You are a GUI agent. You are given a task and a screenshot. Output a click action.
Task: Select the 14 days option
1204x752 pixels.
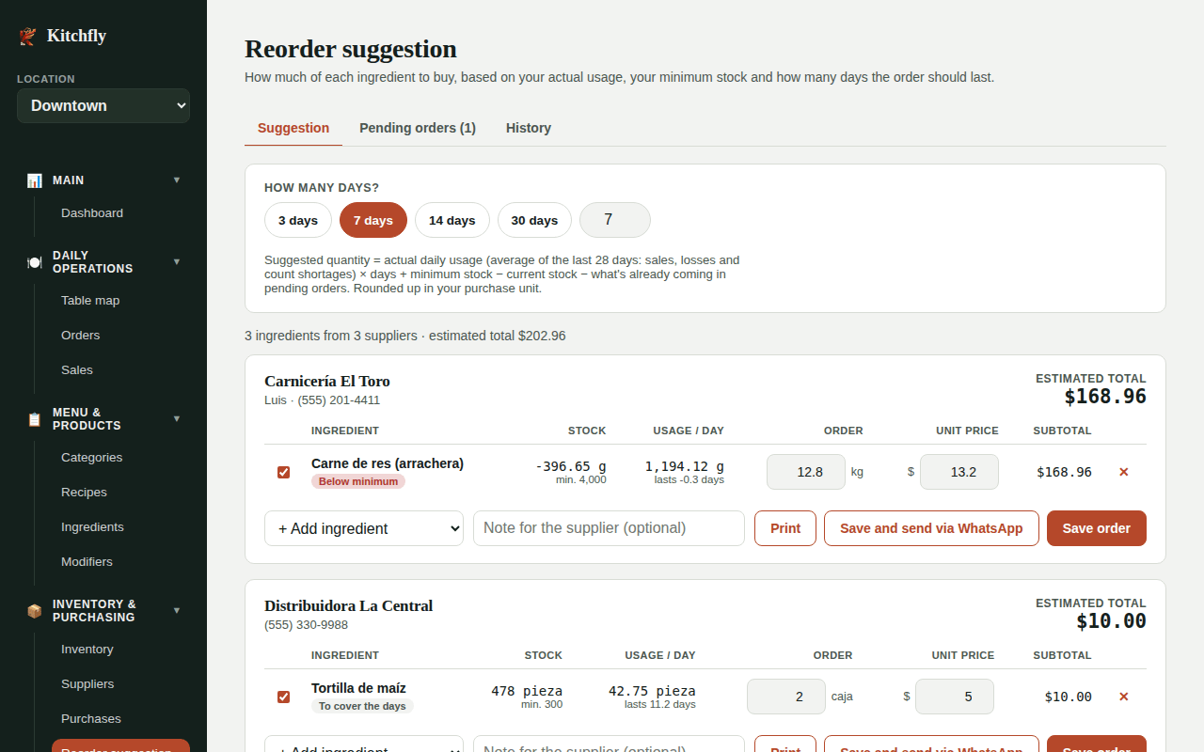(x=452, y=220)
